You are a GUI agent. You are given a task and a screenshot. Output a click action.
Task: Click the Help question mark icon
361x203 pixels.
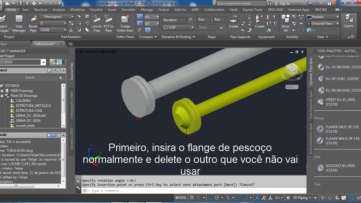[329, 3]
